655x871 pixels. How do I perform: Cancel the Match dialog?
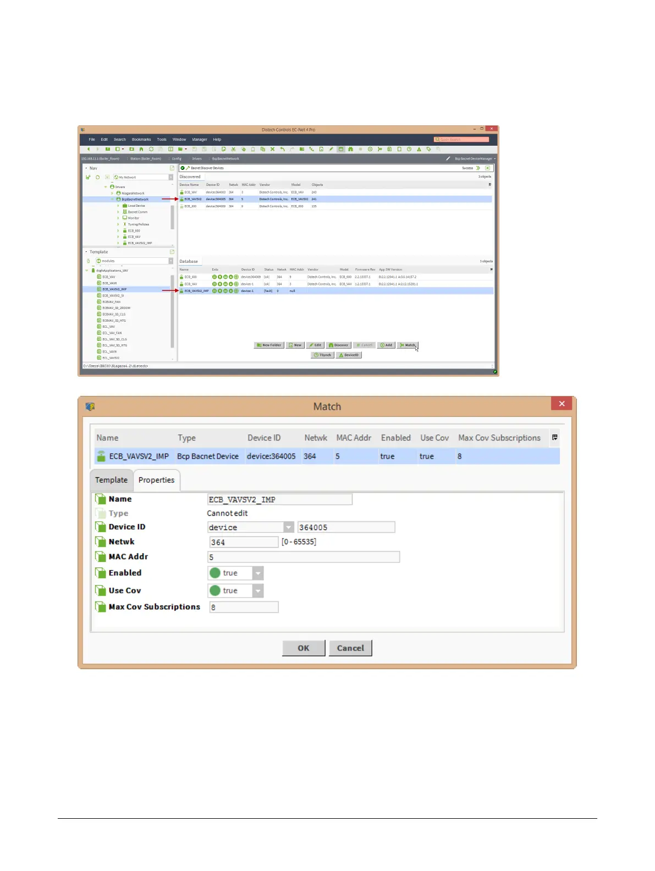click(x=350, y=648)
